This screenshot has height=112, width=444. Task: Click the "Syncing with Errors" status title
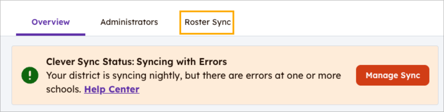182,62
